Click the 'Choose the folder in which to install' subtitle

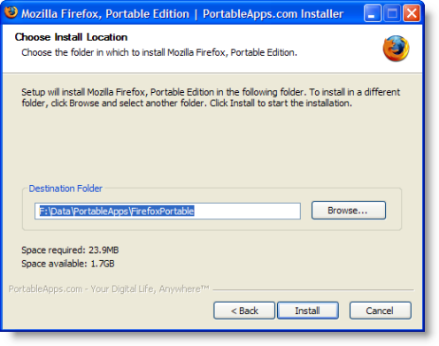coord(159,52)
